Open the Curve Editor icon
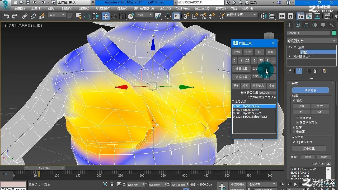The image size is (338, 190). coord(309,16)
